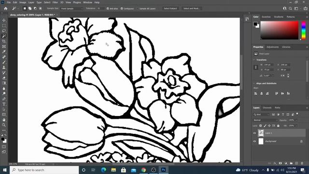Image resolution: width=309 pixels, height=174 pixels.
Task: Switch to the Swatches tab
Action: (266, 17)
